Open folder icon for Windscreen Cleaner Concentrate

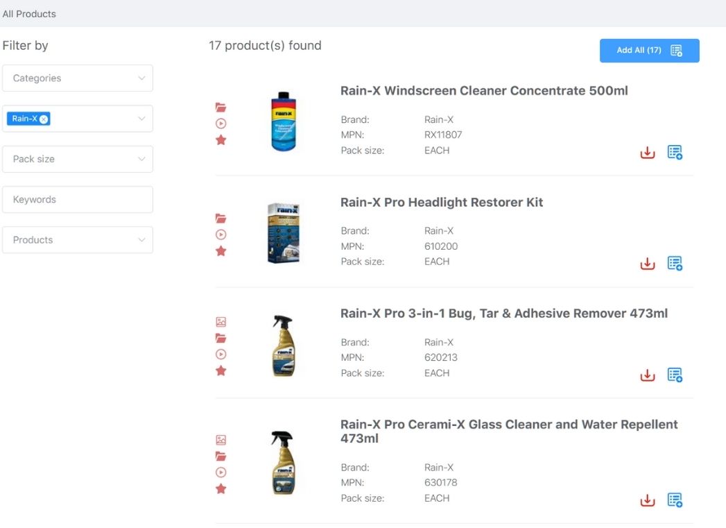tap(221, 108)
